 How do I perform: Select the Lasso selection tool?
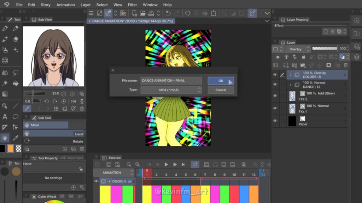click(x=16, y=73)
